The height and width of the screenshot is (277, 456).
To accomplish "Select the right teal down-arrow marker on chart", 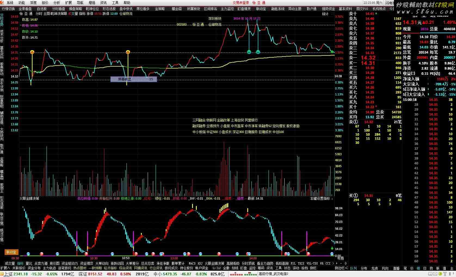I will coord(258,52).
